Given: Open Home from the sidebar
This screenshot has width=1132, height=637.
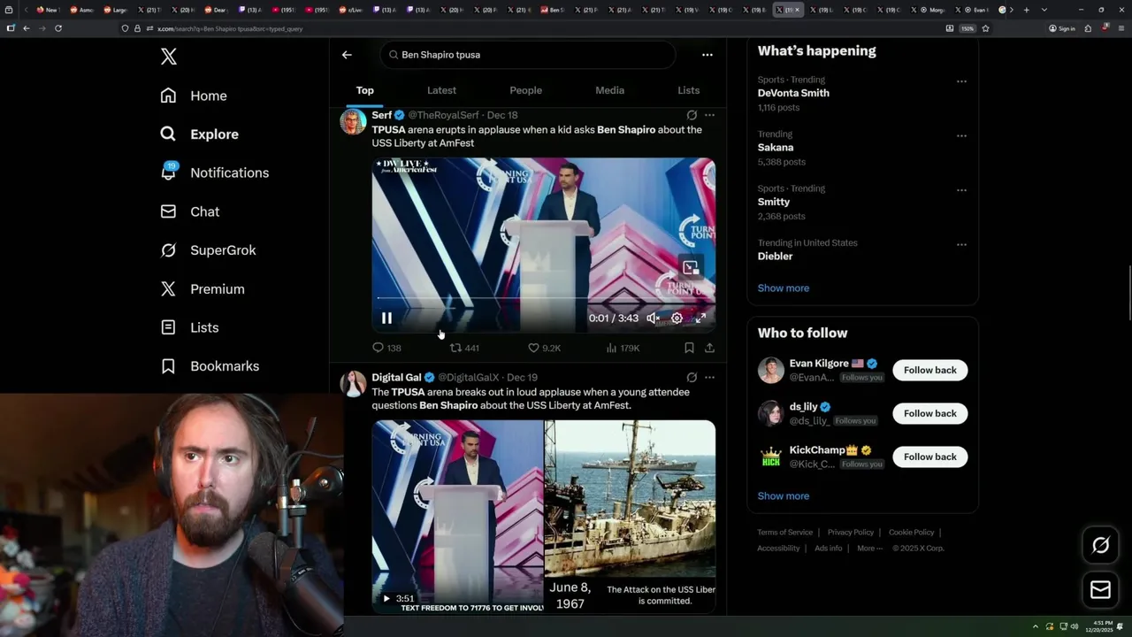Looking at the screenshot, I should [x=194, y=96].
